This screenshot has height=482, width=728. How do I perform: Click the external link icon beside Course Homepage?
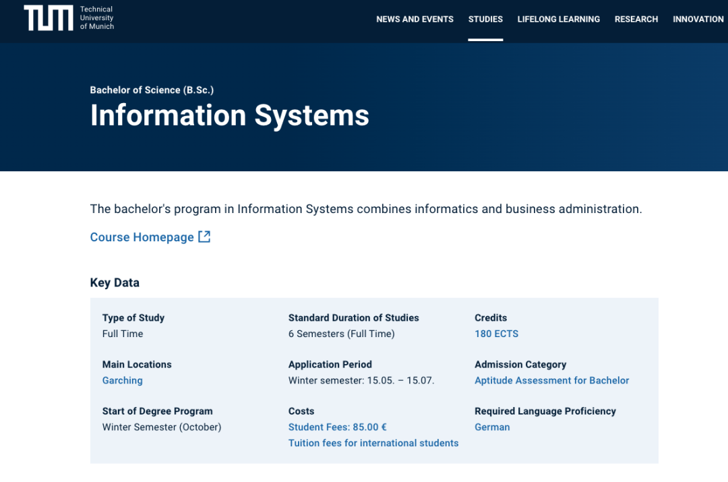(x=204, y=237)
